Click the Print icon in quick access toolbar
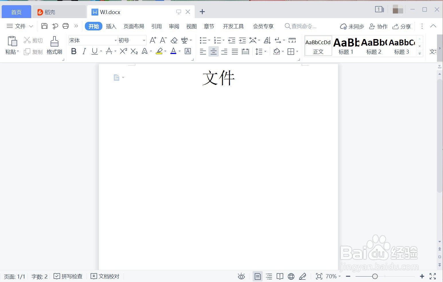This screenshot has height=282, width=443. click(66, 26)
